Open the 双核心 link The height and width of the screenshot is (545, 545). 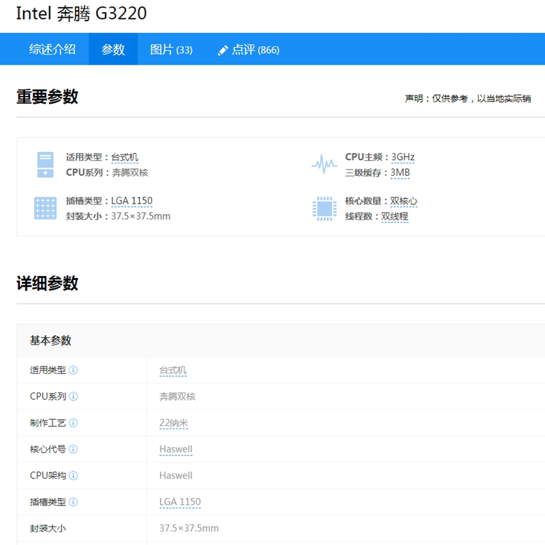pos(403,201)
